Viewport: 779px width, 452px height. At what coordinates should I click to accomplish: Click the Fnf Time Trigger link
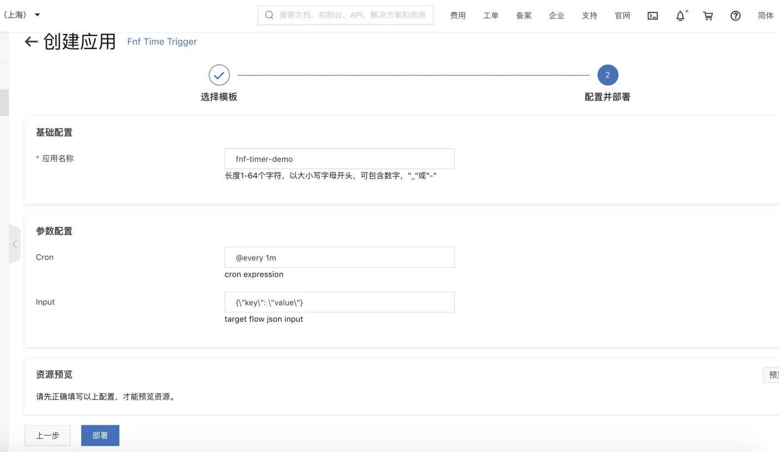[162, 42]
